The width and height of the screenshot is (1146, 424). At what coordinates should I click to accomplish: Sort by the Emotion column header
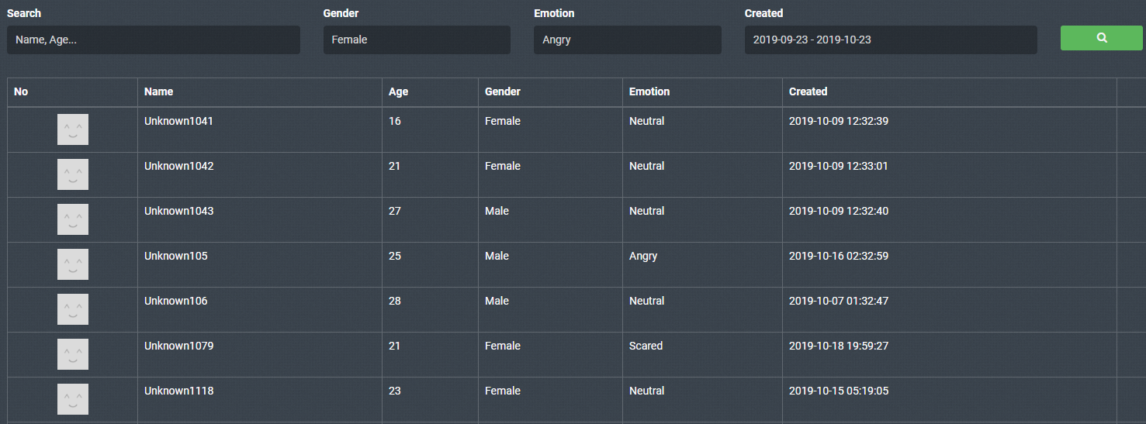(649, 91)
